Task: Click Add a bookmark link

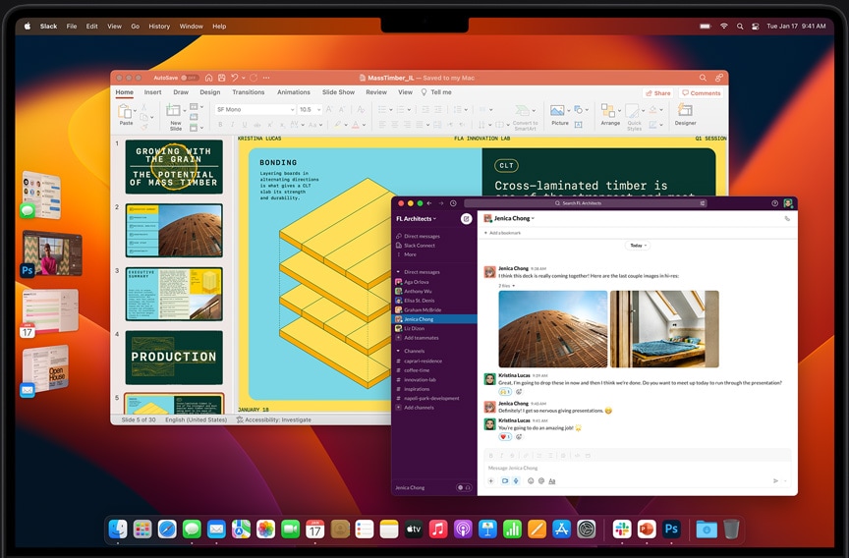Action: [x=503, y=233]
